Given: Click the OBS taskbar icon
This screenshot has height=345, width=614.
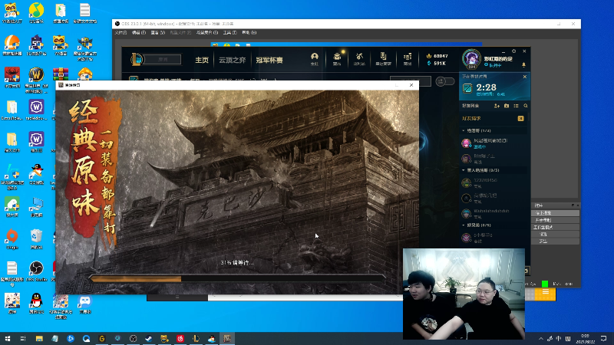Looking at the screenshot, I should tap(133, 338).
